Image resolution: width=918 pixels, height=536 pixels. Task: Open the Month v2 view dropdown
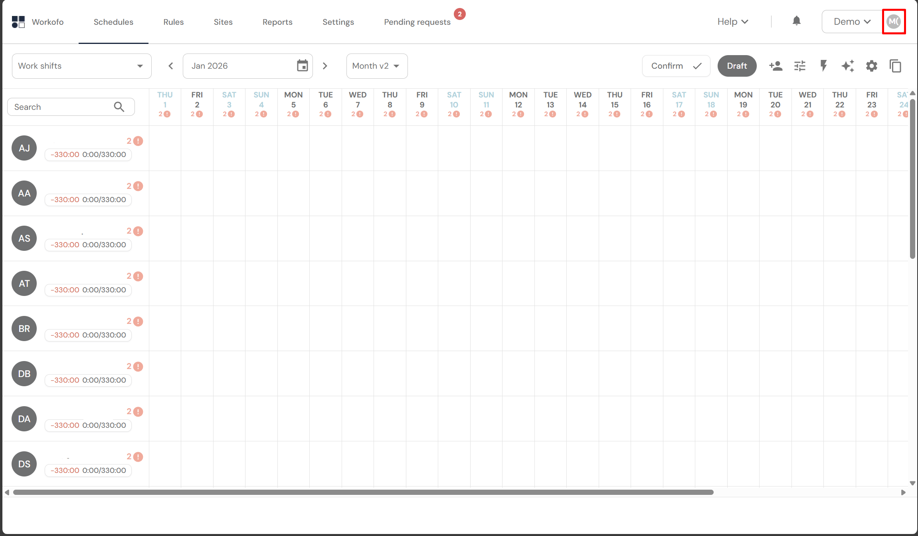coord(376,66)
